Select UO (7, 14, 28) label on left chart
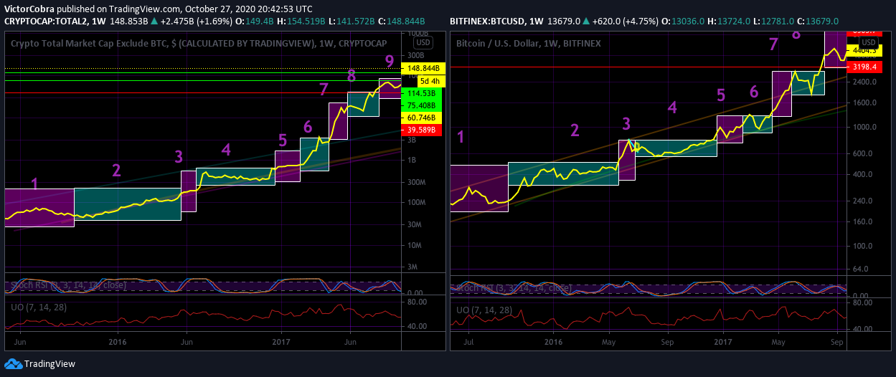This screenshot has width=896, height=377. pyautogui.click(x=40, y=307)
